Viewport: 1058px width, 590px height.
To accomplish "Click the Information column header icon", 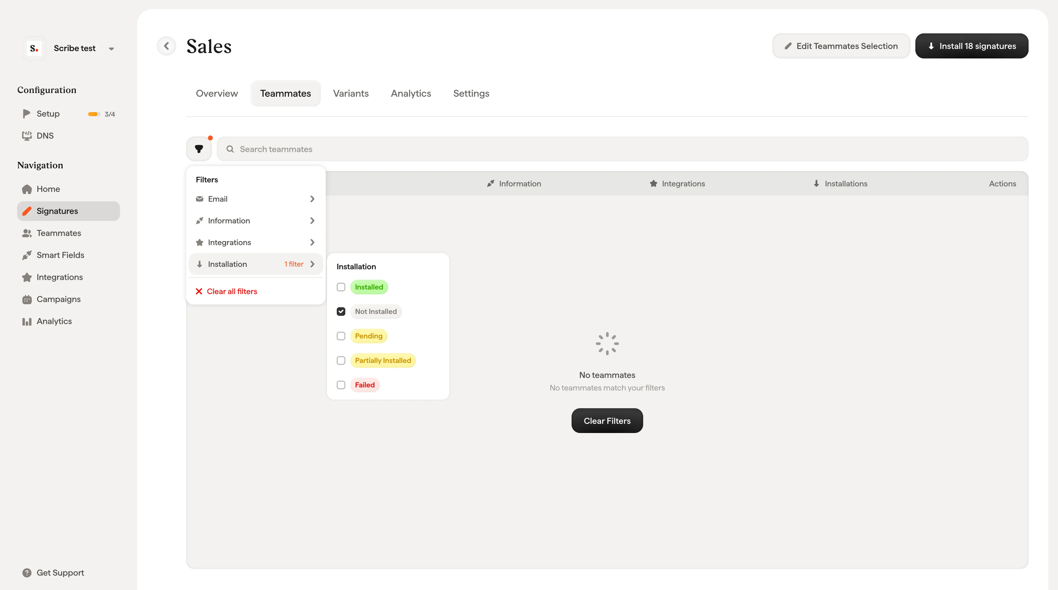I will coord(491,184).
